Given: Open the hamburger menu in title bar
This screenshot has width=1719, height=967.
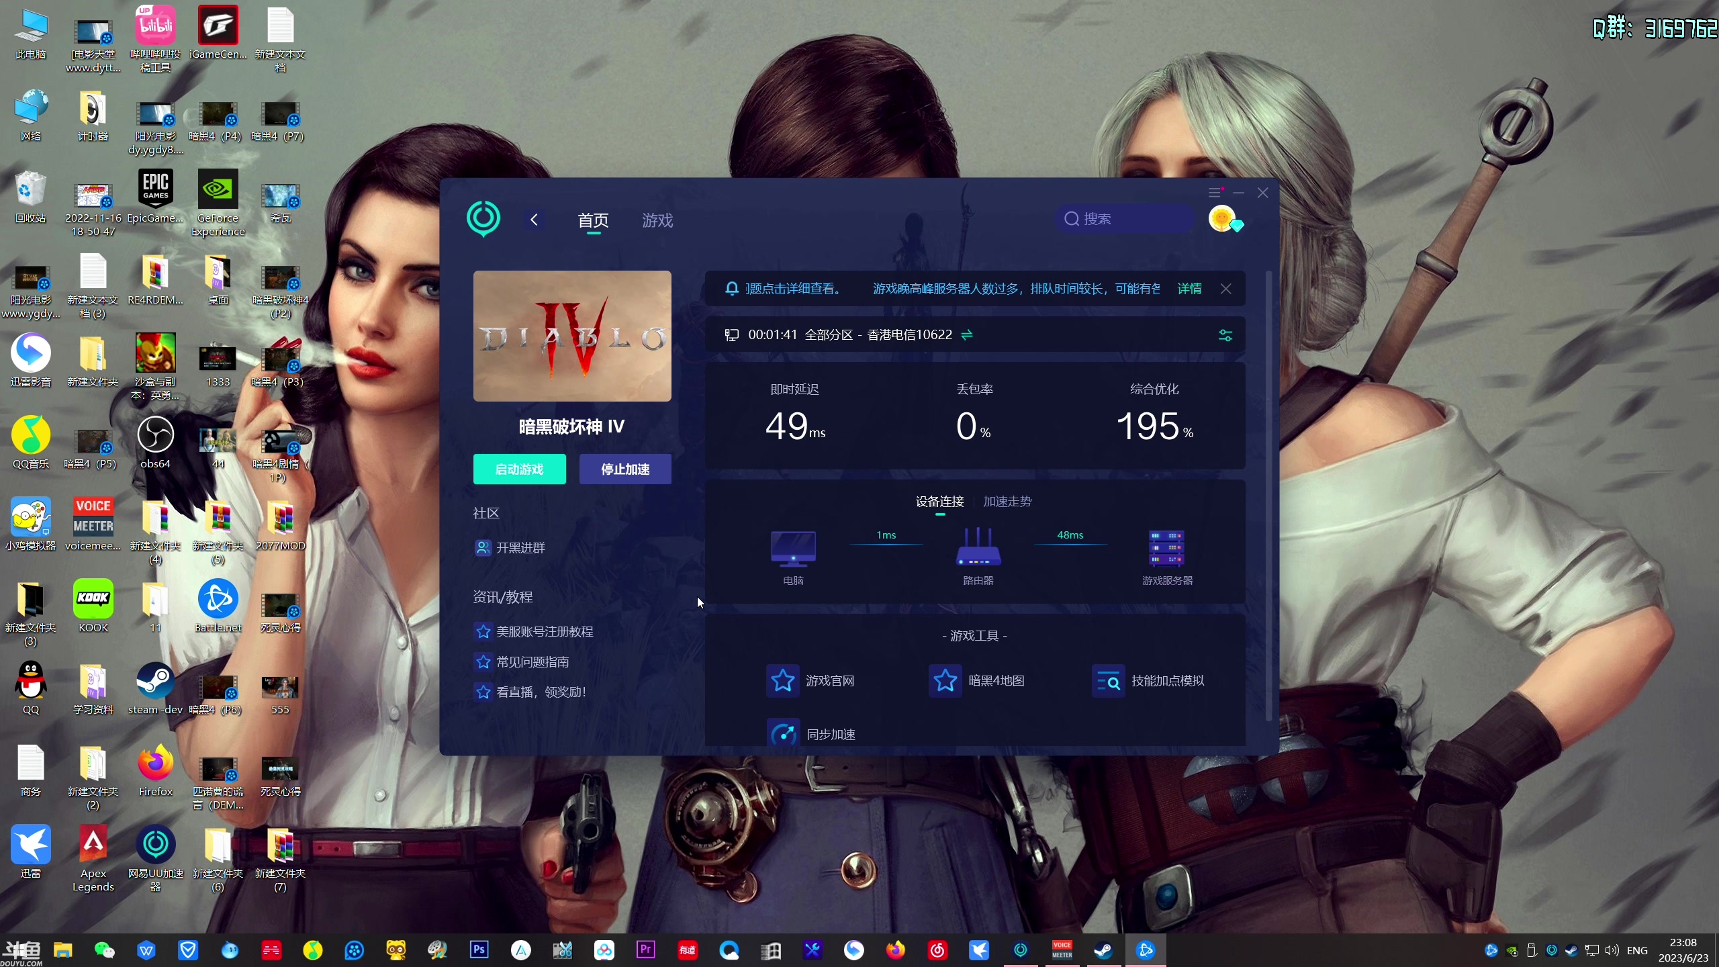Looking at the screenshot, I should tap(1215, 193).
